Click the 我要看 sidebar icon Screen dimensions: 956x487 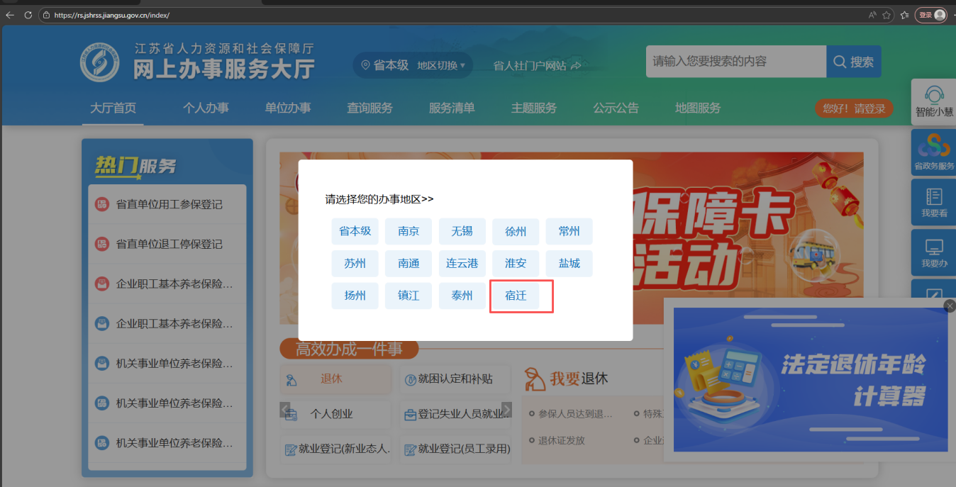[933, 196]
